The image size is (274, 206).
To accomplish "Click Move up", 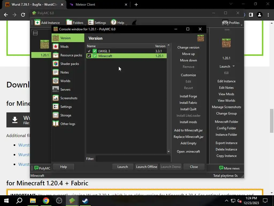I will click(188, 54).
